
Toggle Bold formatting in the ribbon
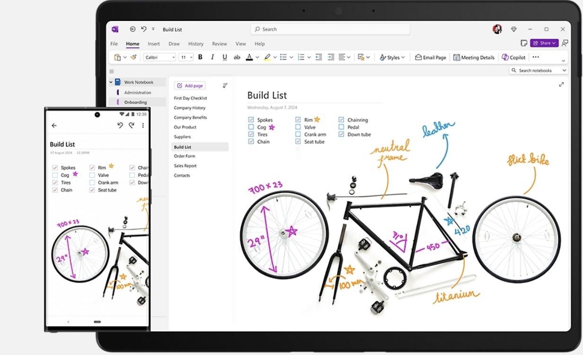[x=200, y=57]
